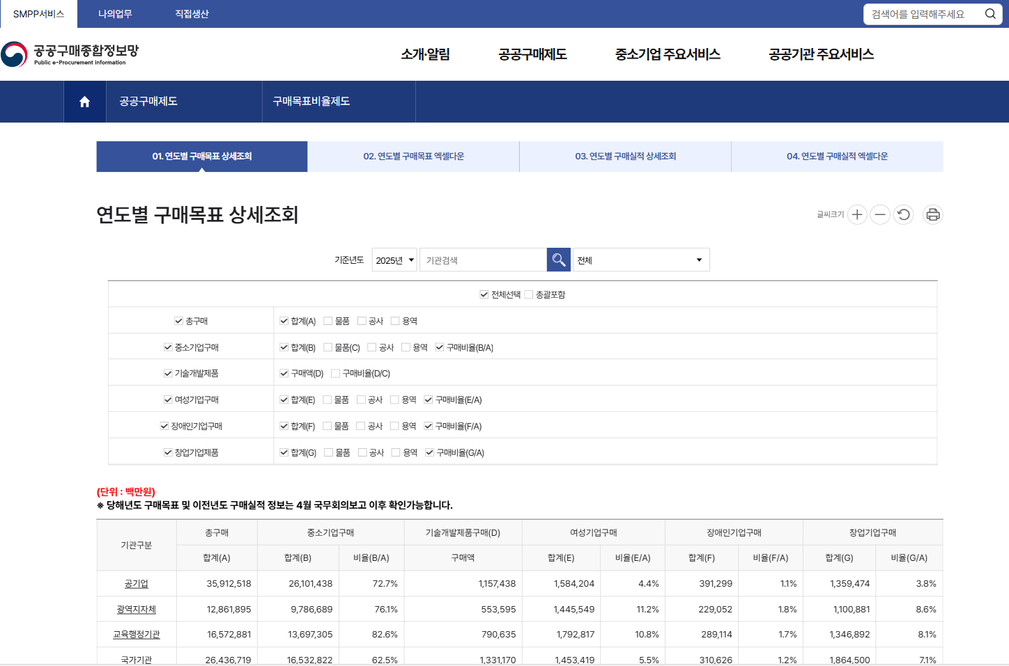Select tab 04. 연도별 구매실적 엑셀다운
Image resolution: width=1009 pixels, height=666 pixels.
tap(838, 157)
